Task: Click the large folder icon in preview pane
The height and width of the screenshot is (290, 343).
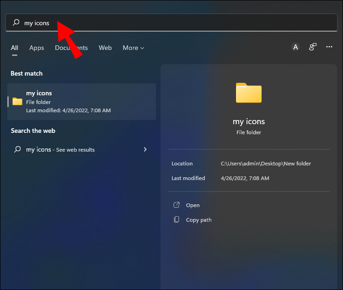Action: pos(249,93)
